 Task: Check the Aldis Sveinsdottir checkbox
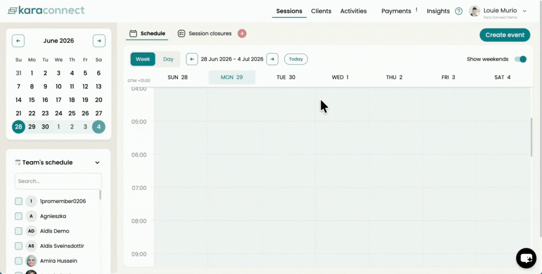(x=19, y=246)
